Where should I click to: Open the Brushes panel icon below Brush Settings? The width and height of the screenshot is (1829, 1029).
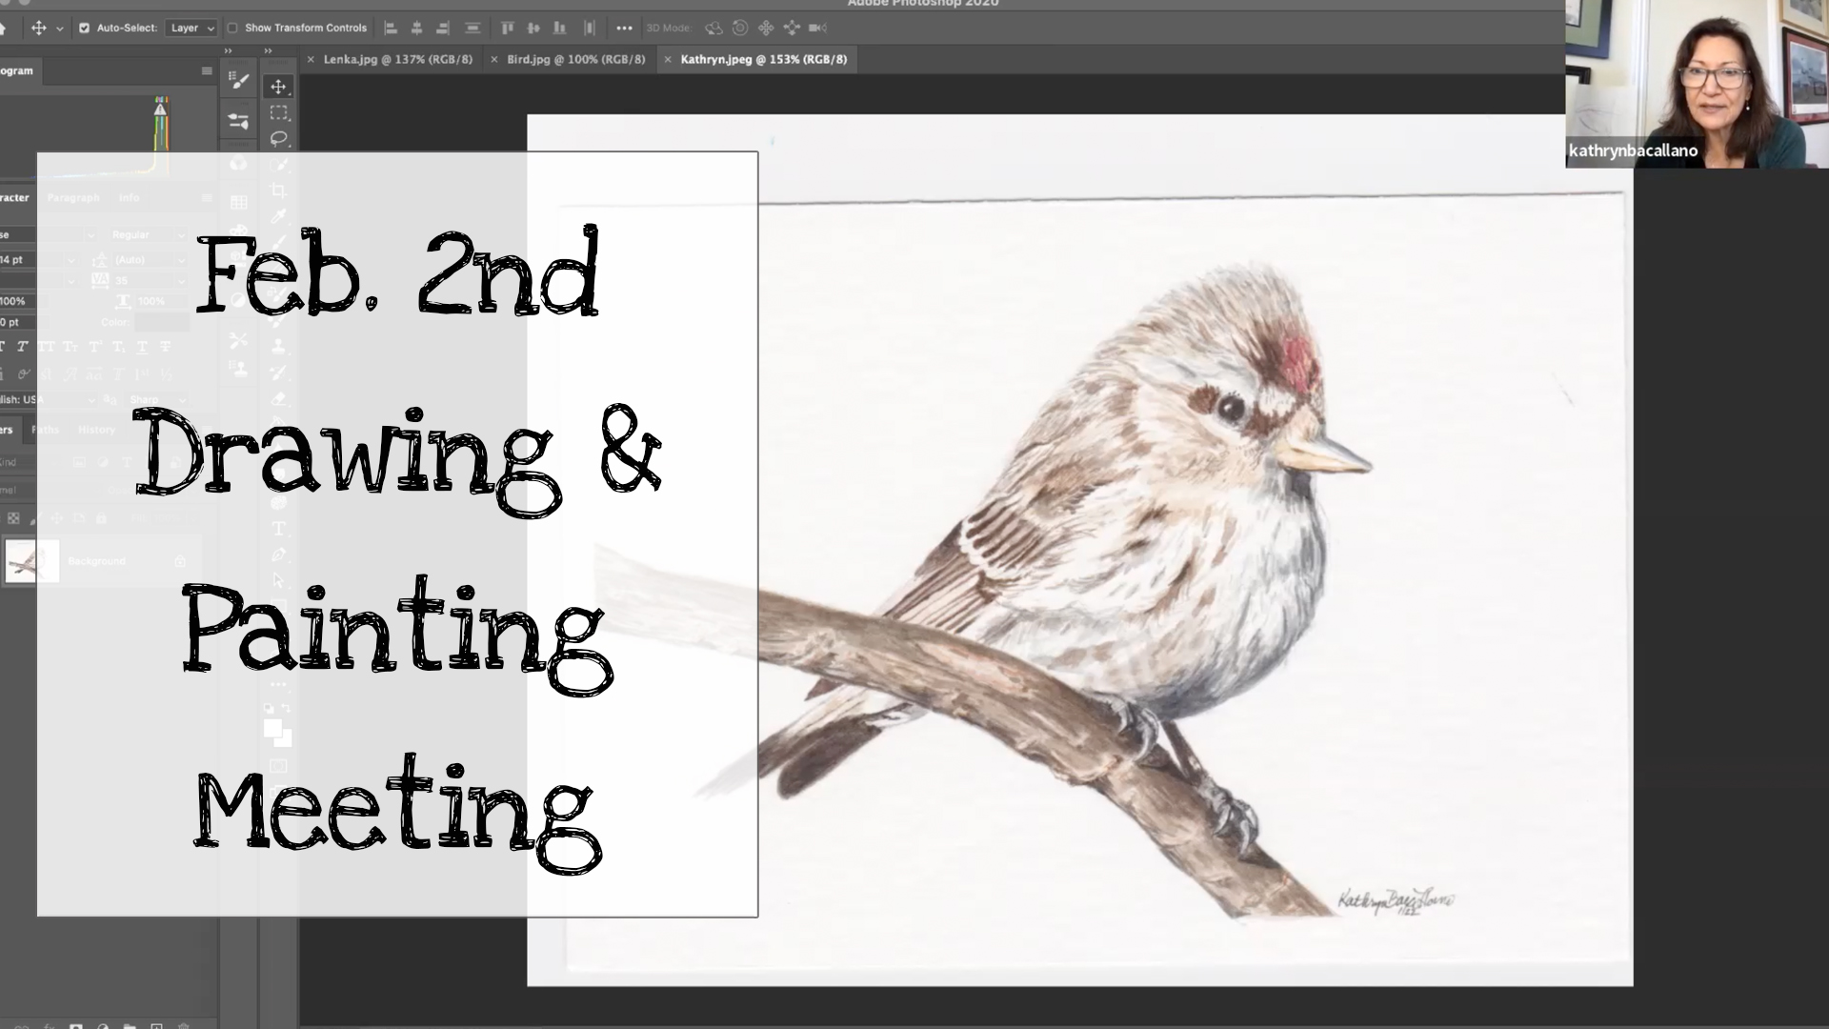238,121
